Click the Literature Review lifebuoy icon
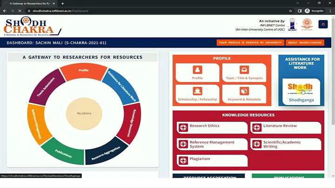This screenshot has height=188, width=335. (x=257, y=128)
